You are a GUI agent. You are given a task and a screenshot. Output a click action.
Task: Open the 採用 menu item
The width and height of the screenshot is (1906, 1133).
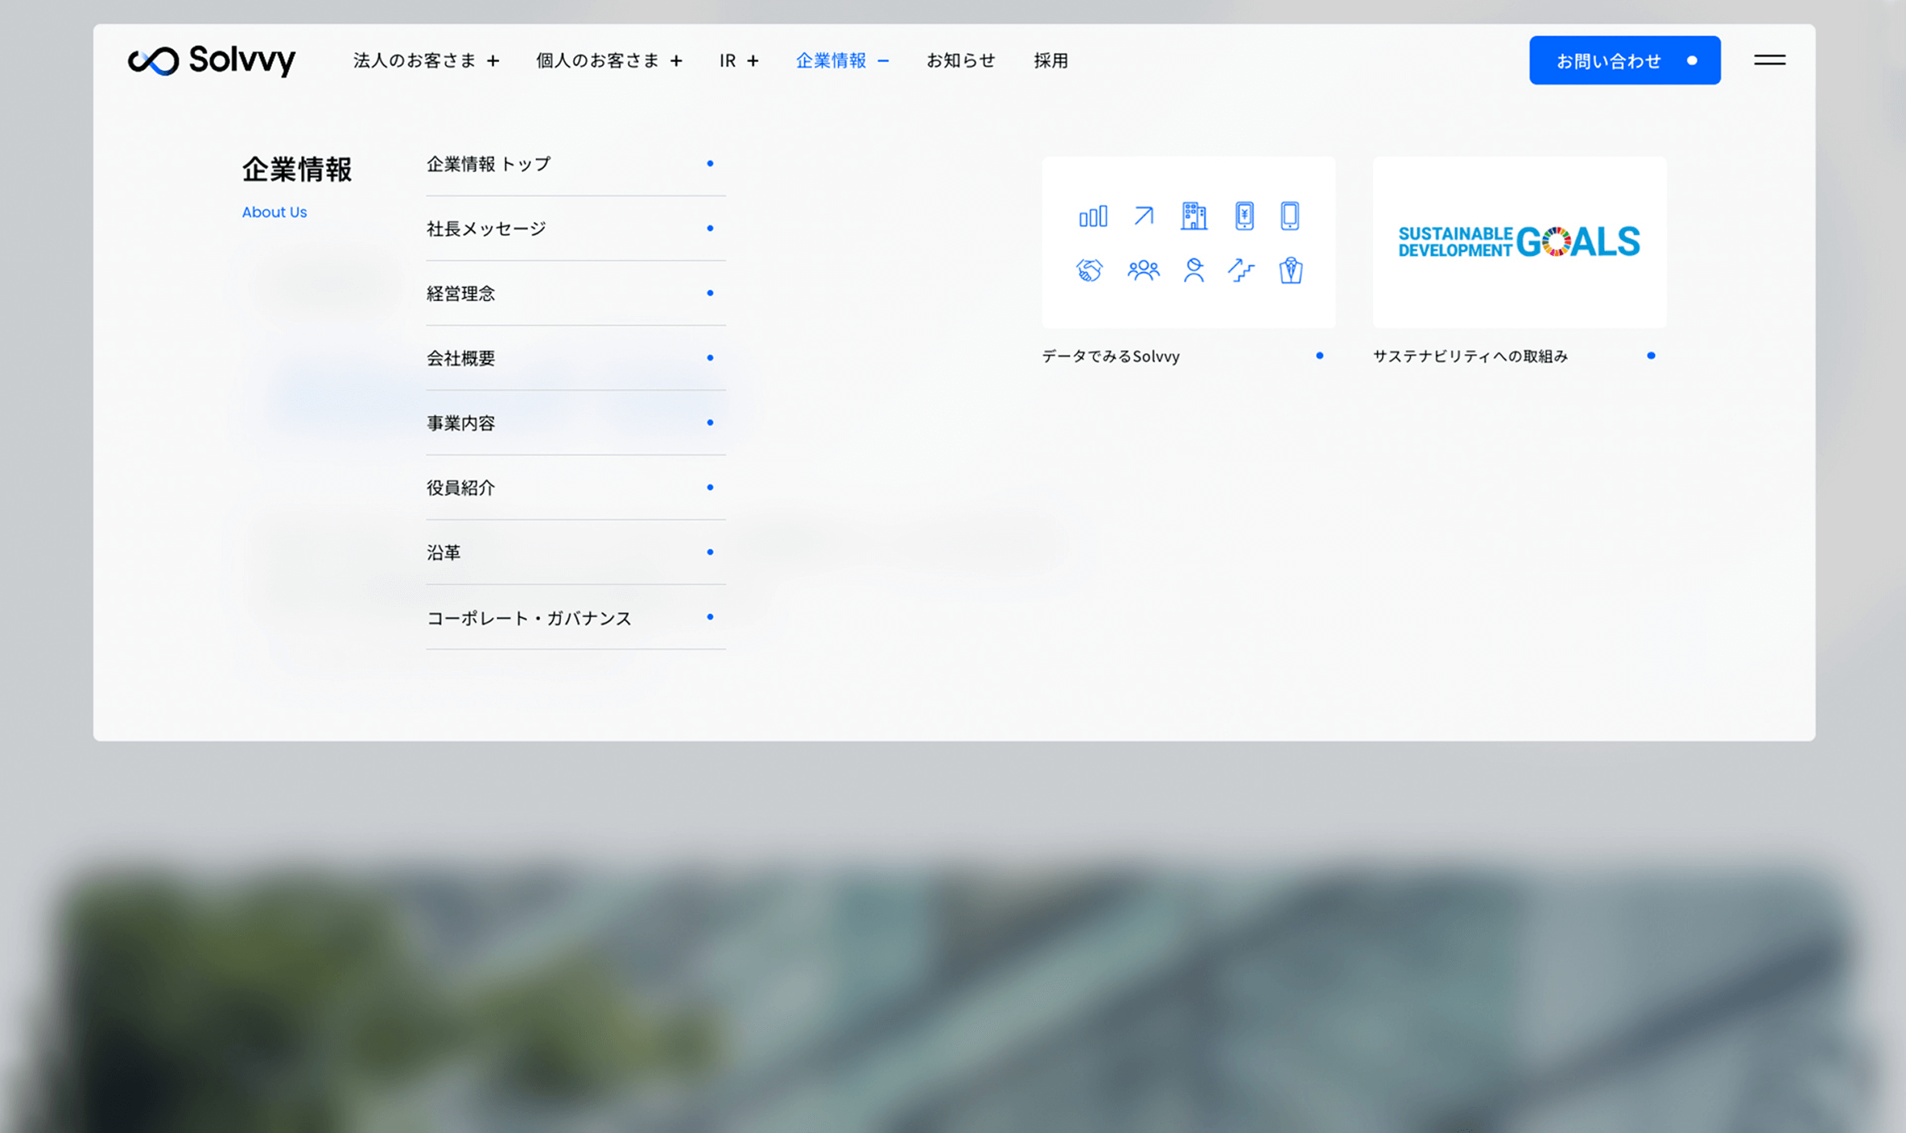1050,61
